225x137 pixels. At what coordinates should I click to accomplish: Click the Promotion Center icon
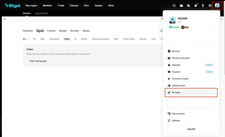point(169,79)
